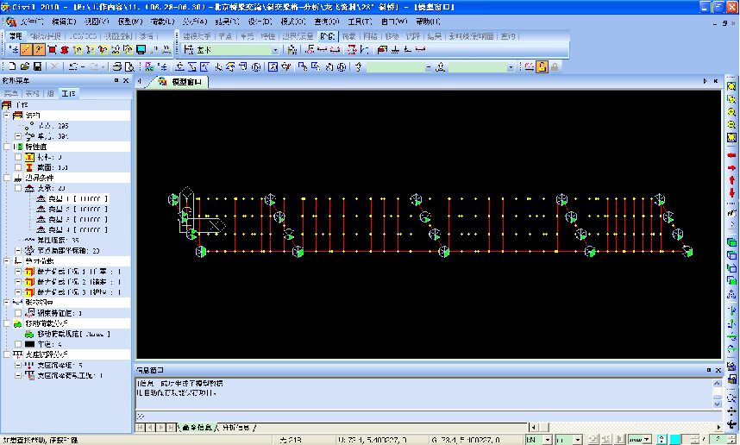Select 静力荷载工况 1 in tree
The width and height of the screenshot is (740, 445).
click(x=78, y=272)
